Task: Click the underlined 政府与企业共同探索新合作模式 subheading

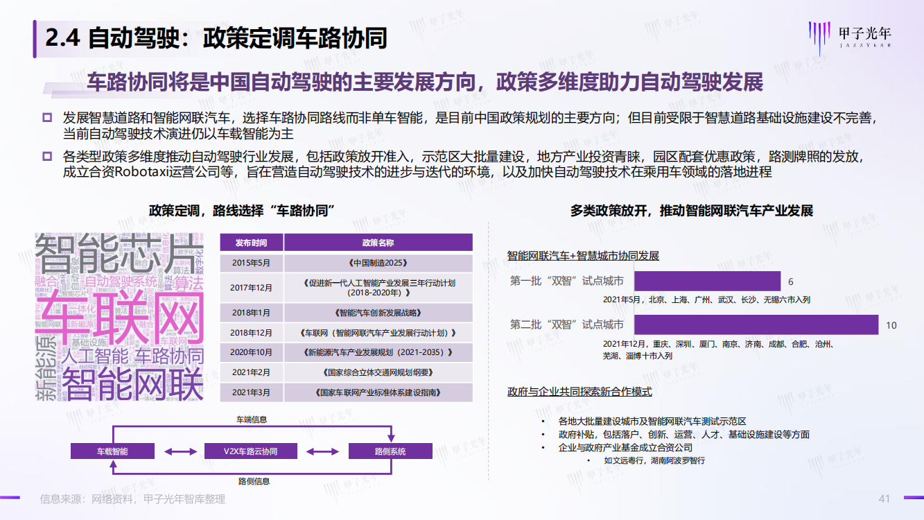Action: coord(579,392)
